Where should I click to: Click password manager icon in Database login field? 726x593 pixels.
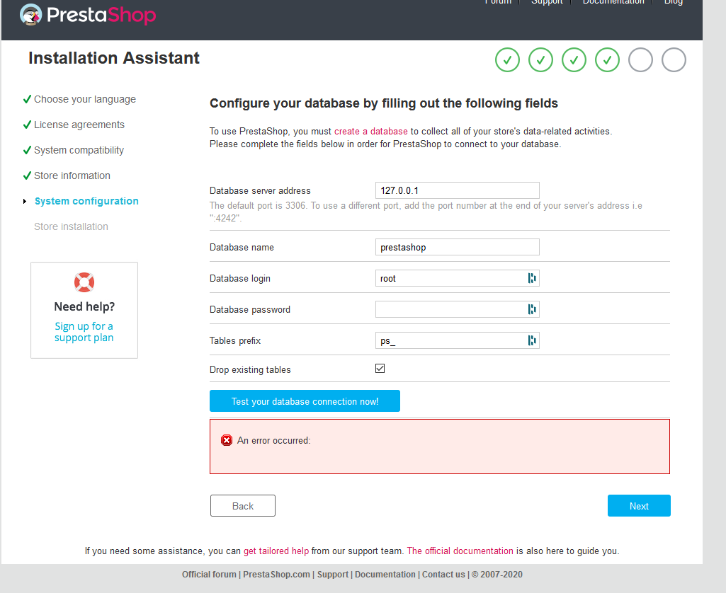pos(532,278)
